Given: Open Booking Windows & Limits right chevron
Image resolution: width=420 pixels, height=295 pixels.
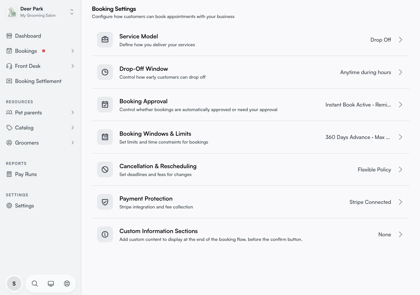Looking at the screenshot, I should (x=400, y=137).
